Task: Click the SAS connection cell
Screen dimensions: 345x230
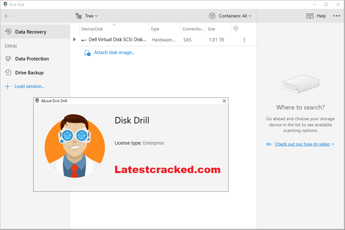Action: coord(188,40)
